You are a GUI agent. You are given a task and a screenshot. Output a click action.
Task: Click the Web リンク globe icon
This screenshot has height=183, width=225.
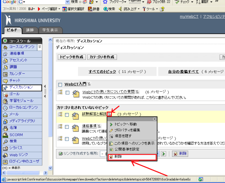coord(5,155)
